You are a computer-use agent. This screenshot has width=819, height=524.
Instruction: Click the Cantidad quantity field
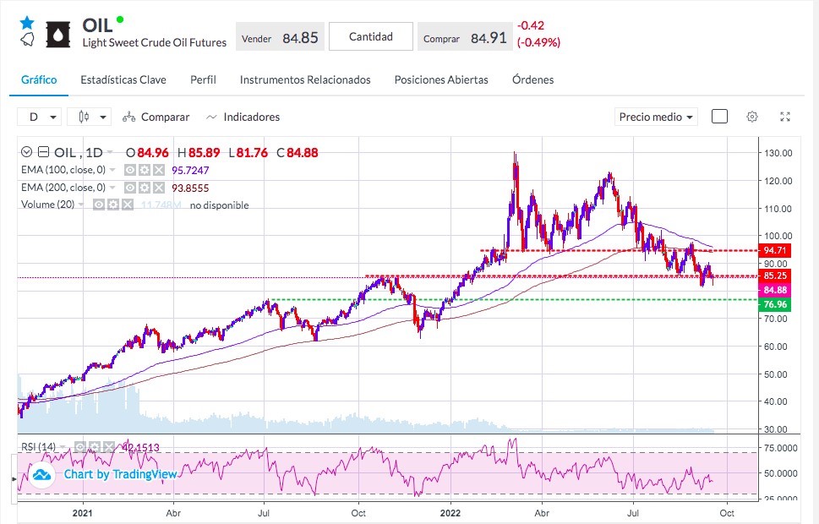(371, 36)
